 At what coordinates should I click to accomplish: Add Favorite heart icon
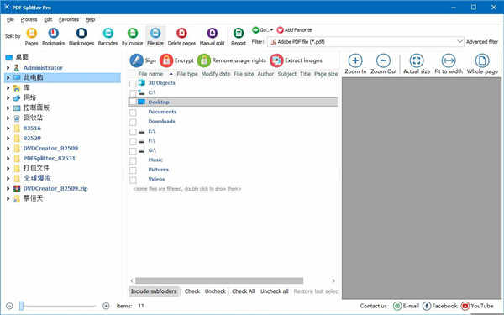[x=280, y=30]
